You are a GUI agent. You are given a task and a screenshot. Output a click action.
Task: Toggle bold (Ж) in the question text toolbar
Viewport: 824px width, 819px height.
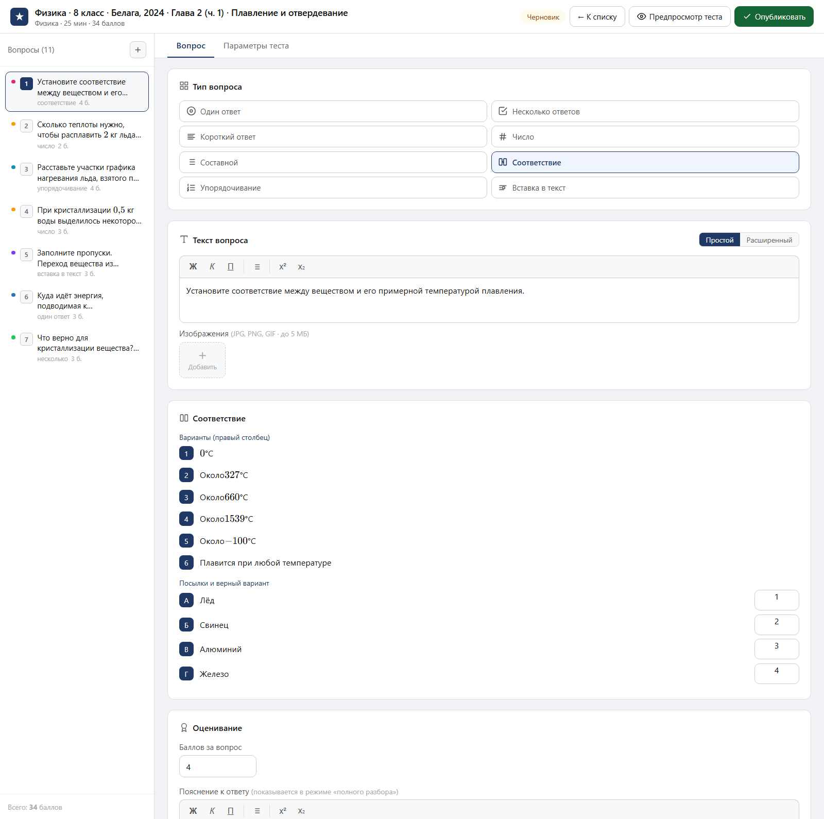point(193,267)
